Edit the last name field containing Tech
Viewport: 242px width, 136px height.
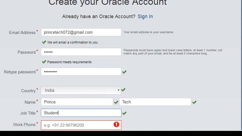pyautogui.click(x=155, y=102)
